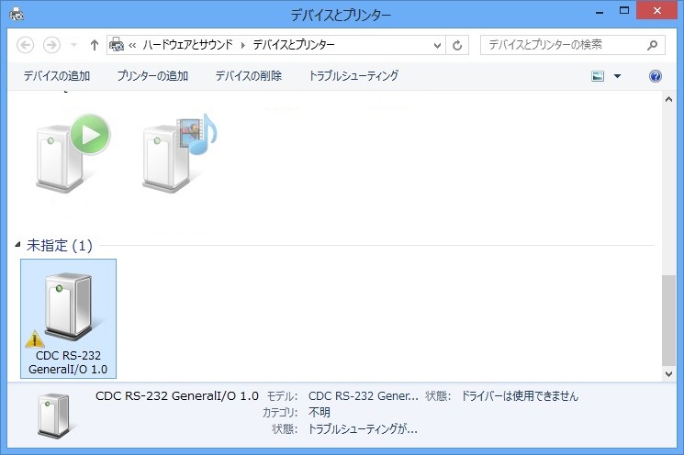Click the back navigation arrow

pos(26,45)
